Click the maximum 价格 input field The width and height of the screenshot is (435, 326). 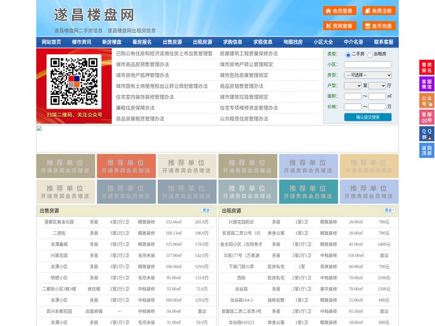tap(377, 107)
